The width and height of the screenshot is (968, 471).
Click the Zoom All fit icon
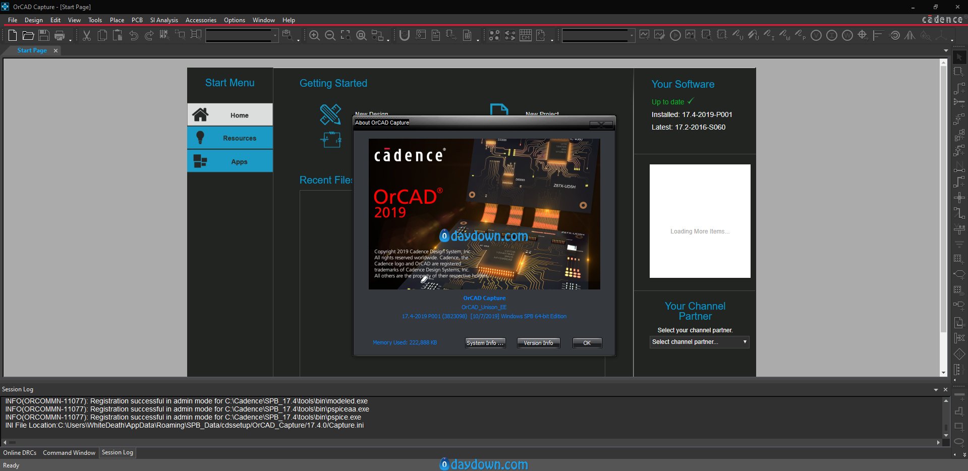click(x=361, y=35)
